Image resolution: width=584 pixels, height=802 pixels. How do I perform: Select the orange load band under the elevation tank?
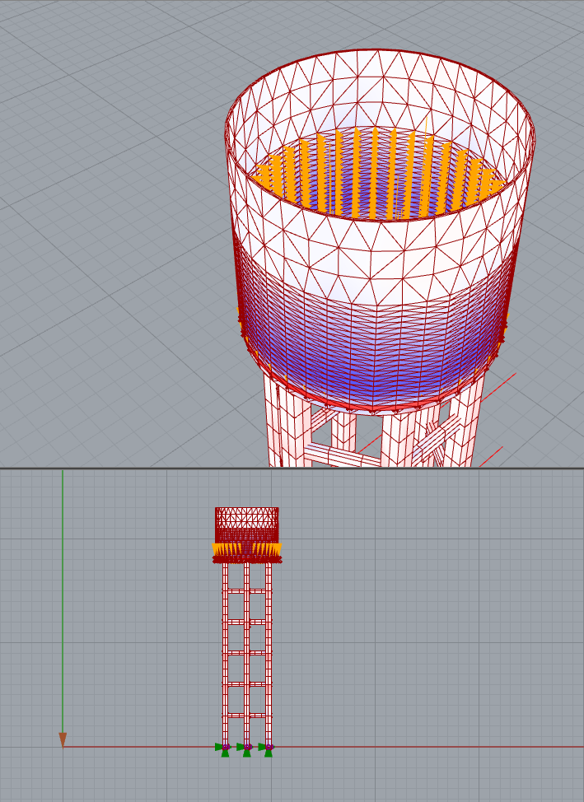[247, 549]
